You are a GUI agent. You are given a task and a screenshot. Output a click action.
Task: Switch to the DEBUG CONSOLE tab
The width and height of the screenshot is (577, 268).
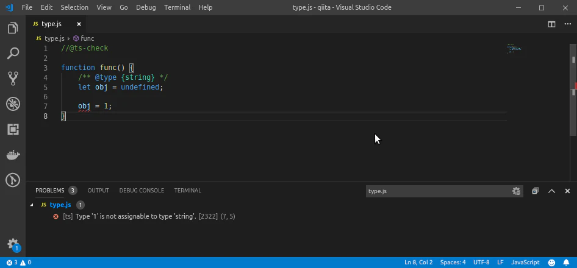[x=142, y=191]
